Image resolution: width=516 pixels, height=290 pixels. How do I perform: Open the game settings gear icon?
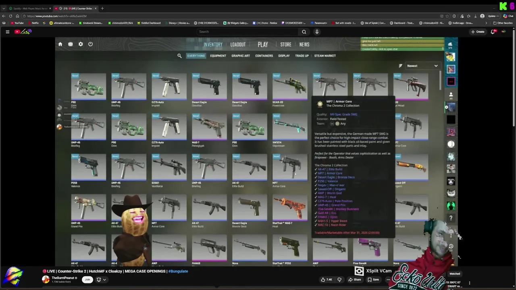(81, 44)
